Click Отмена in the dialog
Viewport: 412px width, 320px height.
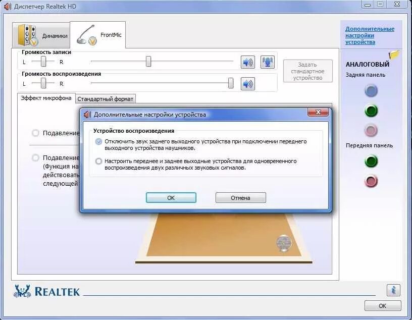241,197
